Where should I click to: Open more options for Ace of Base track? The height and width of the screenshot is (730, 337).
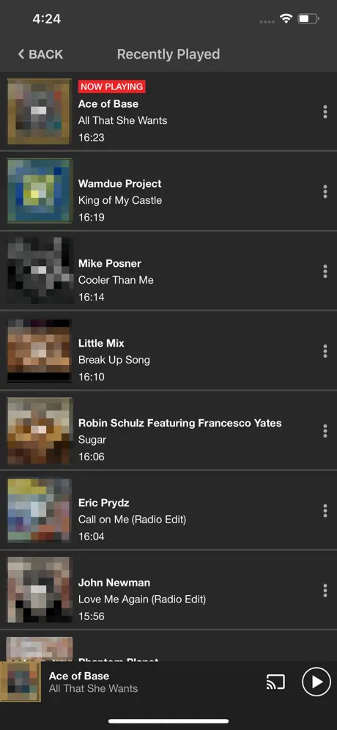point(325,111)
